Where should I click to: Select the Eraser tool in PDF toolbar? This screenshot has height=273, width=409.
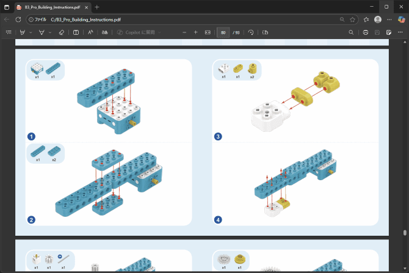(60, 32)
